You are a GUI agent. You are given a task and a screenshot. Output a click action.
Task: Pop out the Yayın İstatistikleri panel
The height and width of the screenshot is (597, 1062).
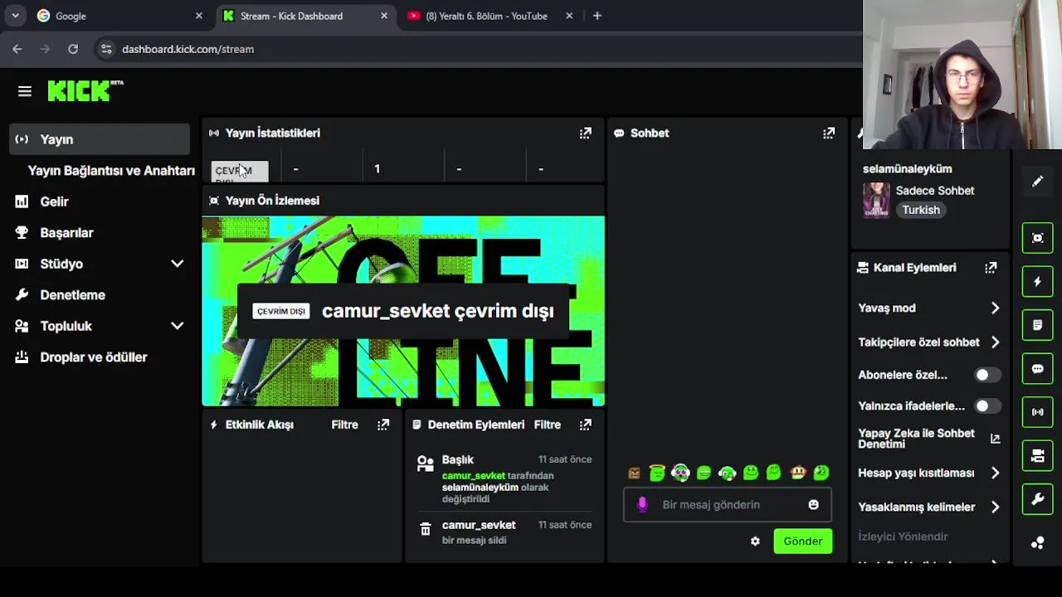click(x=586, y=133)
